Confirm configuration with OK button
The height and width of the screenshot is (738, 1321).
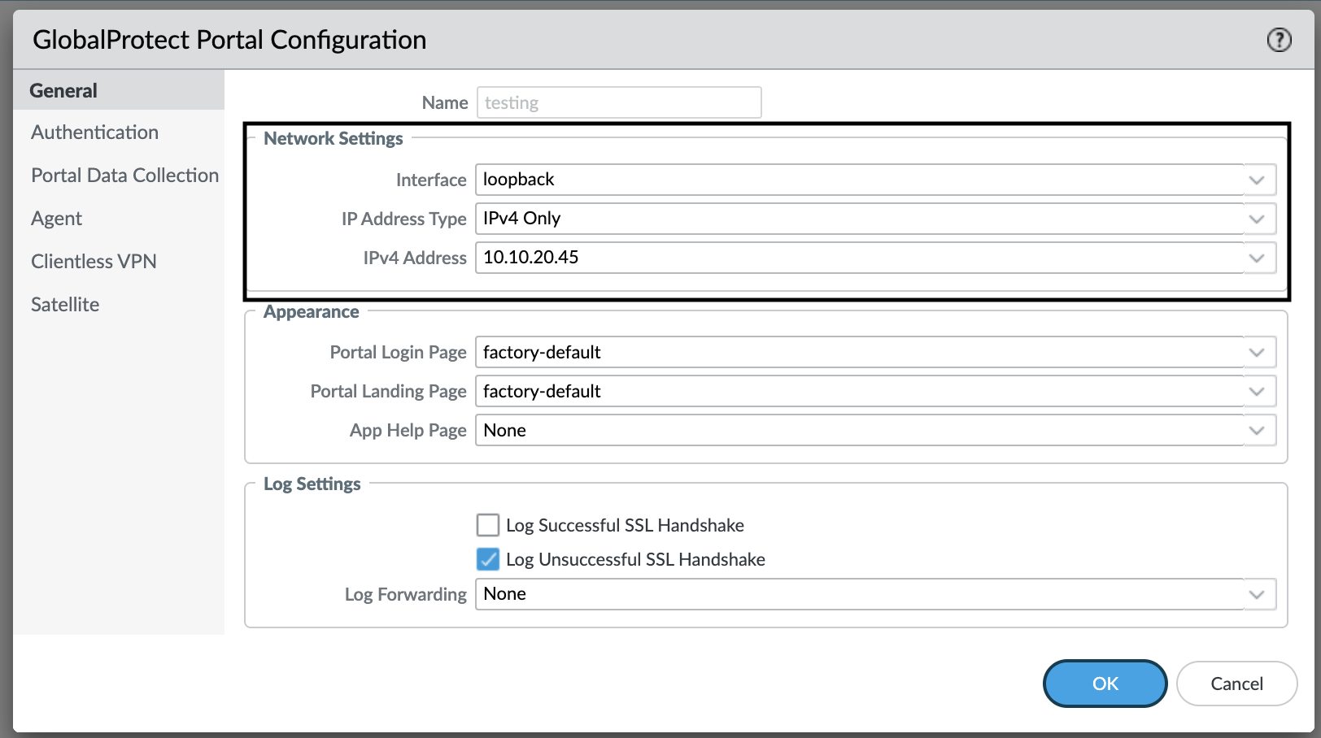point(1105,684)
